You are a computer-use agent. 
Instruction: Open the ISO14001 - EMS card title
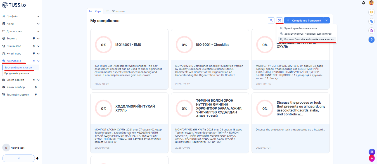point(128,45)
